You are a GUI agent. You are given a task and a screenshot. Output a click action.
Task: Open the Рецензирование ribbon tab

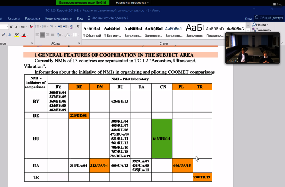[x=58, y=18]
